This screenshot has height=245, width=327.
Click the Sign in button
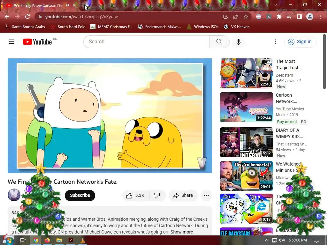click(x=300, y=42)
